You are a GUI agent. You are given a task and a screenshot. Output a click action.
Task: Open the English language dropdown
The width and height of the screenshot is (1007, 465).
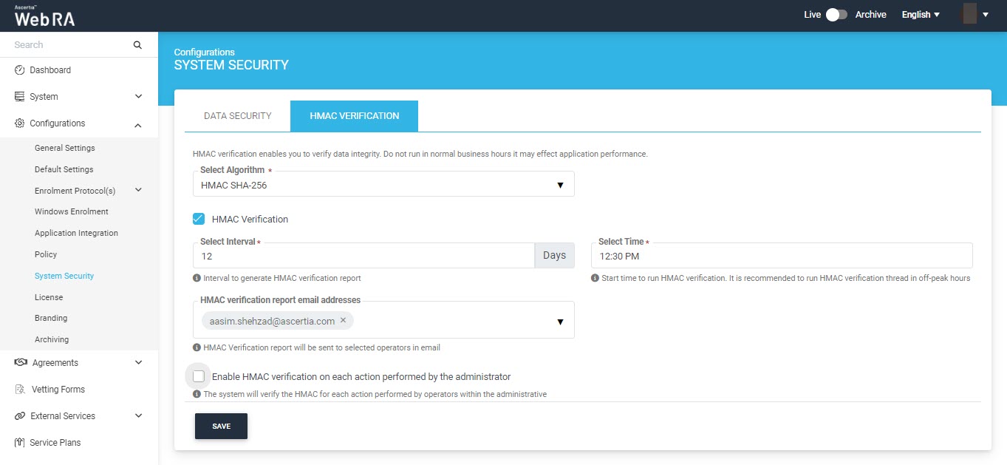click(x=921, y=15)
